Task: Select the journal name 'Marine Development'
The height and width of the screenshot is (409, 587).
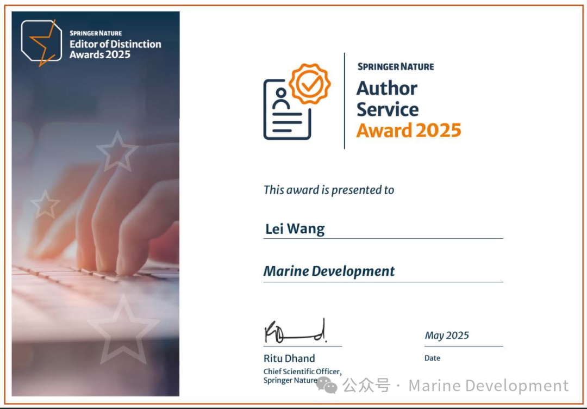Action: click(329, 271)
